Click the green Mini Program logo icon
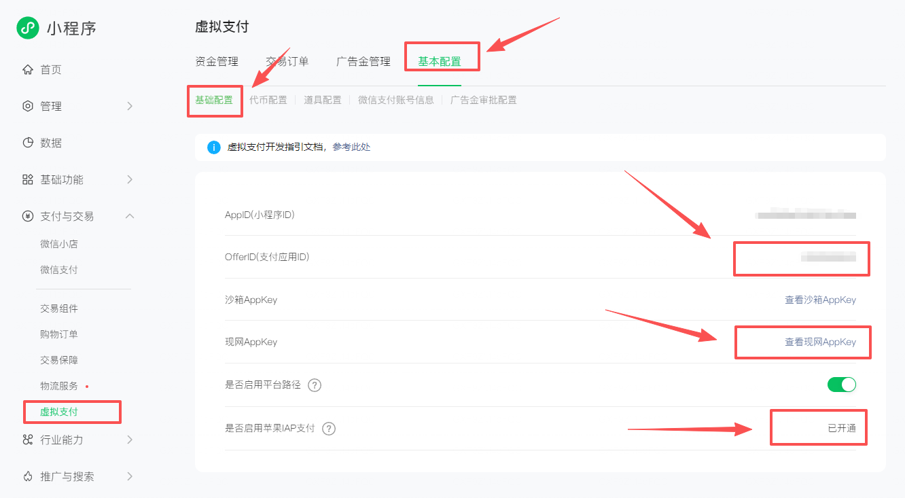The image size is (905, 498). click(x=28, y=28)
